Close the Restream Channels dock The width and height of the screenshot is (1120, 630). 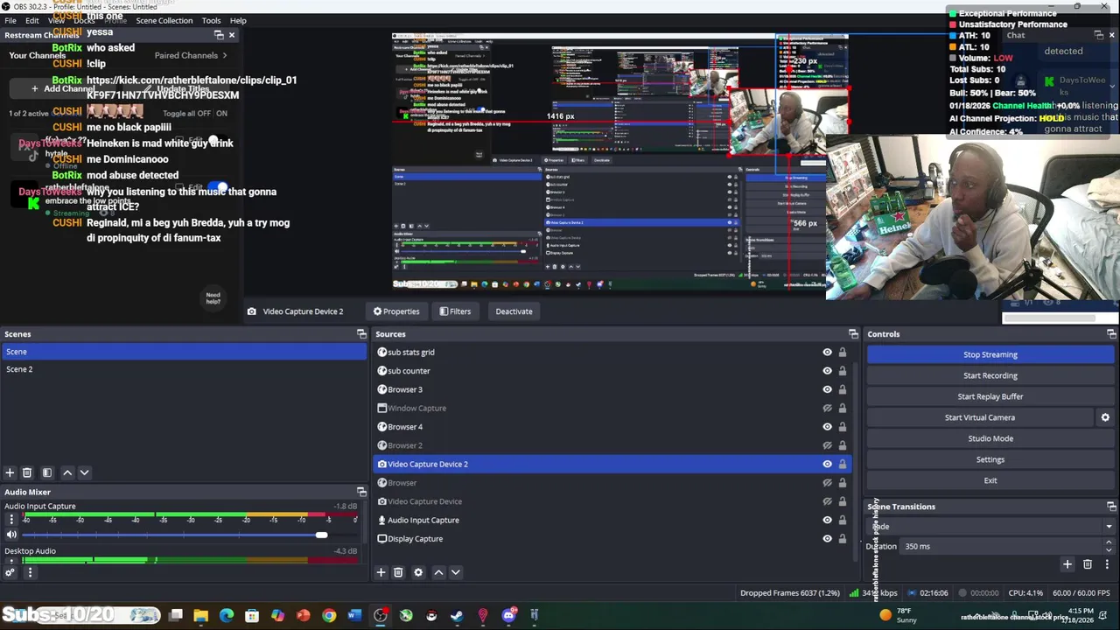point(232,35)
